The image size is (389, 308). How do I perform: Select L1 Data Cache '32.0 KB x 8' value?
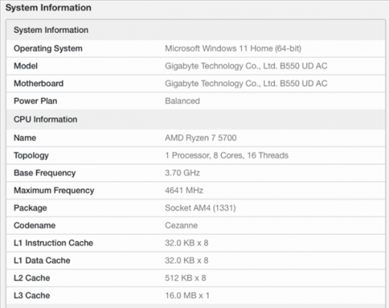[186, 260]
